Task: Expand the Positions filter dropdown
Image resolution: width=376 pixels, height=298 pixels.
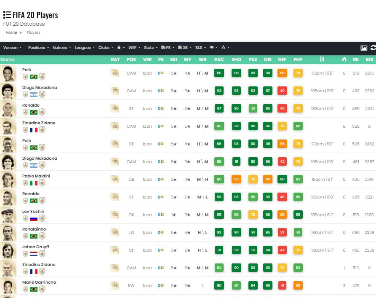Action: pyautogui.click(x=39, y=48)
